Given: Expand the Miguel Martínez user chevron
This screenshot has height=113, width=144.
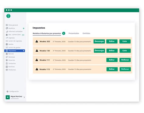Looking at the screenshot, I should coord(24,97).
